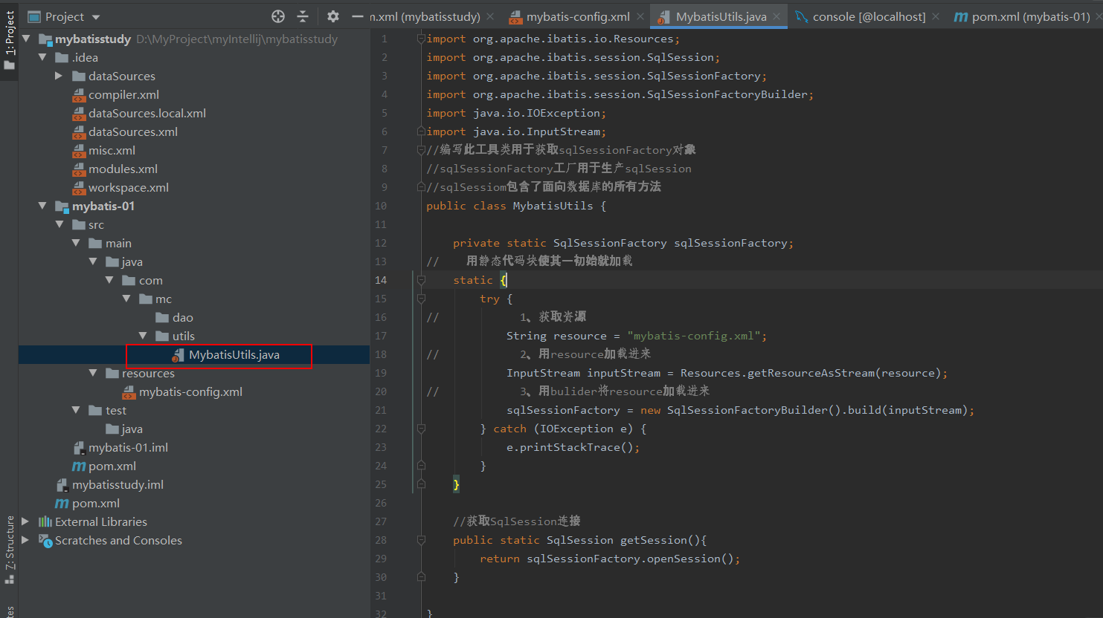
Task: Click line number 21 in the gutter
Action: [381, 410]
